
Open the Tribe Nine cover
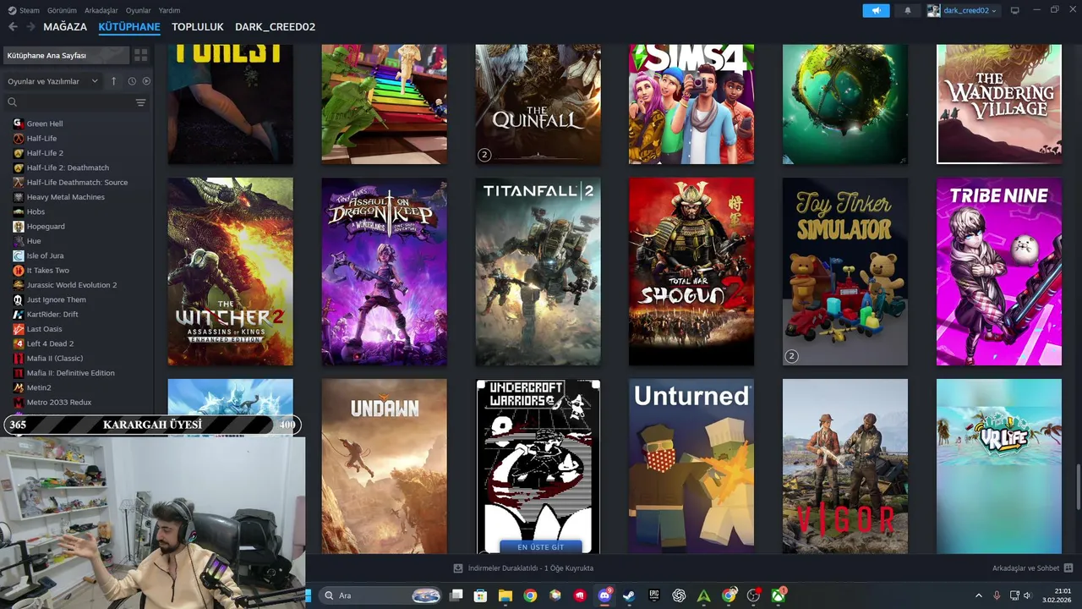999,272
